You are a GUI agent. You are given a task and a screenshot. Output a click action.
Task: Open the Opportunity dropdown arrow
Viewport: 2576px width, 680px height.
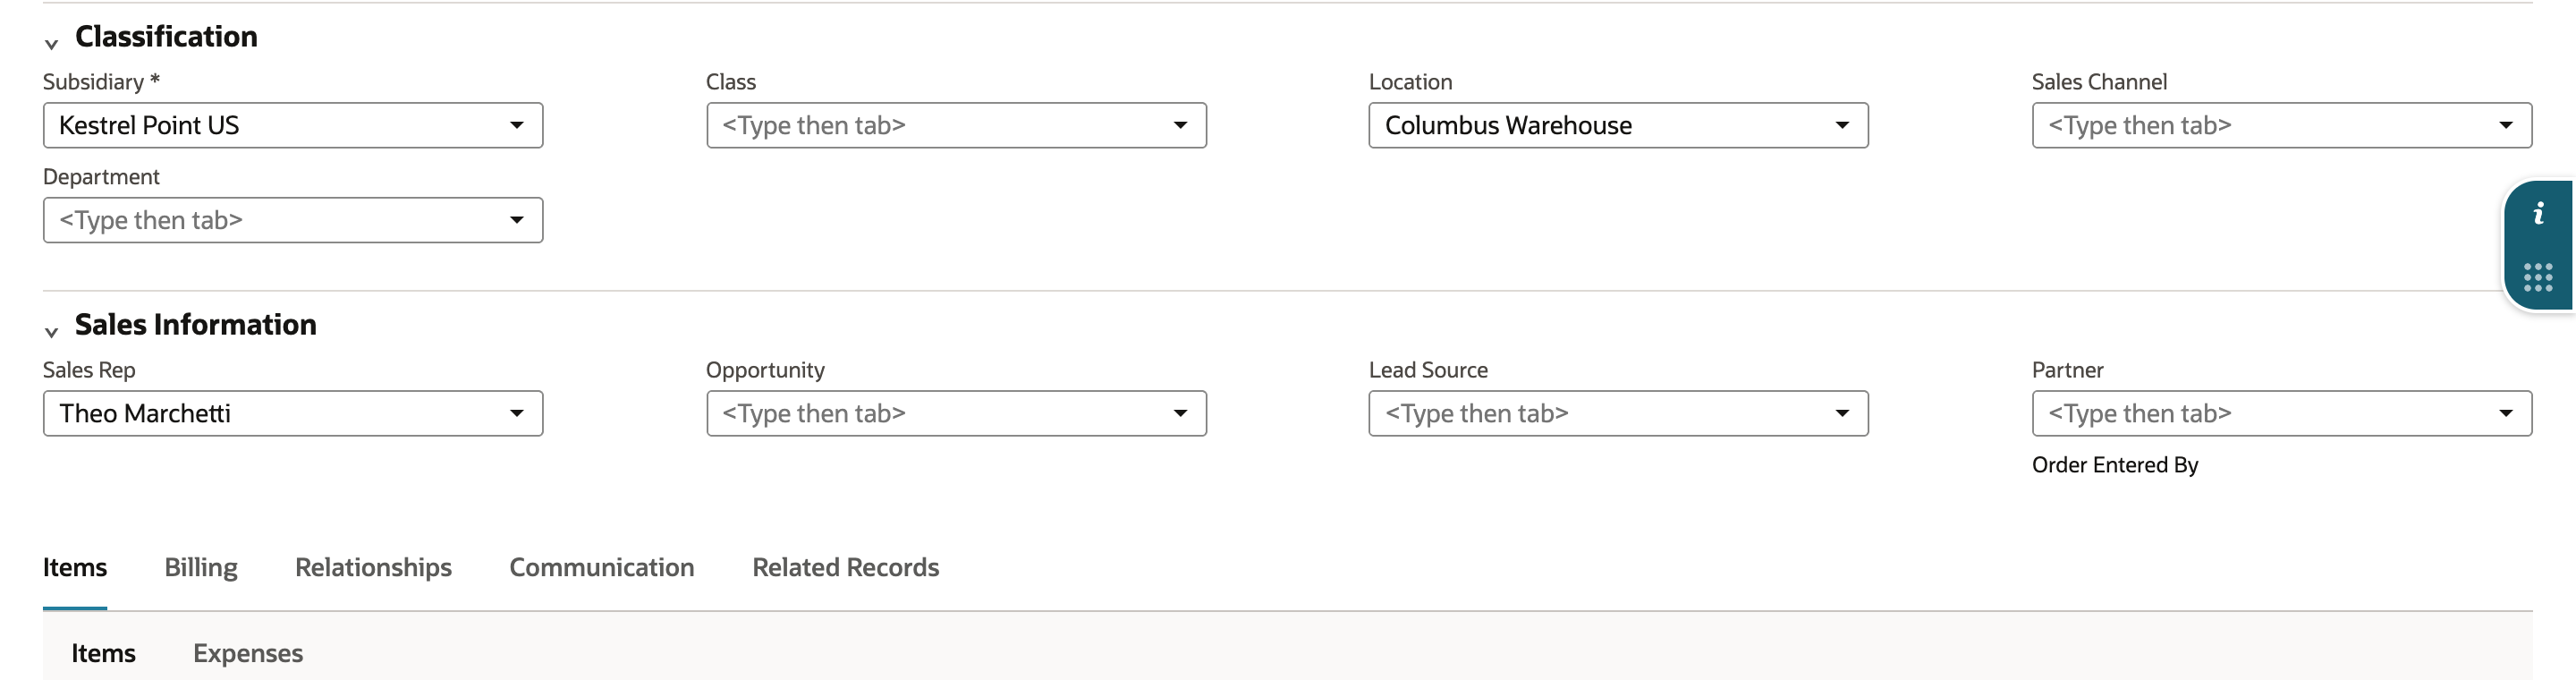(1180, 413)
